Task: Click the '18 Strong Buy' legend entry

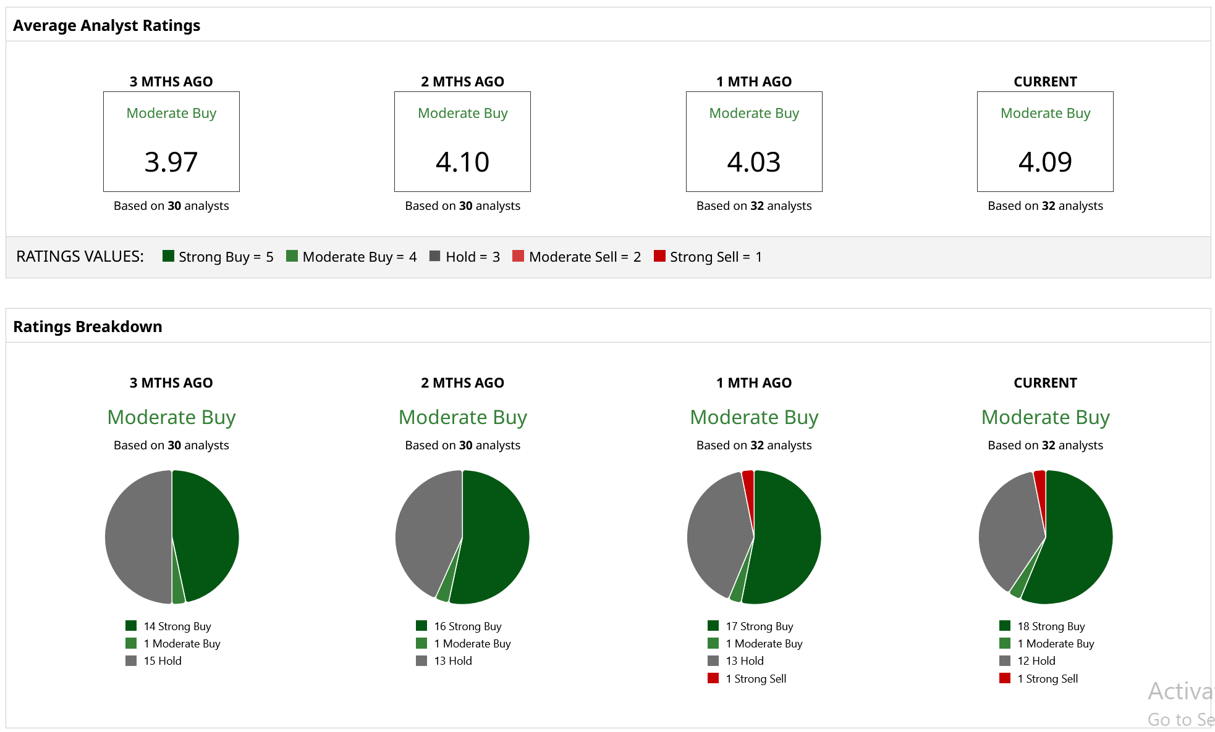Action: [1051, 626]
